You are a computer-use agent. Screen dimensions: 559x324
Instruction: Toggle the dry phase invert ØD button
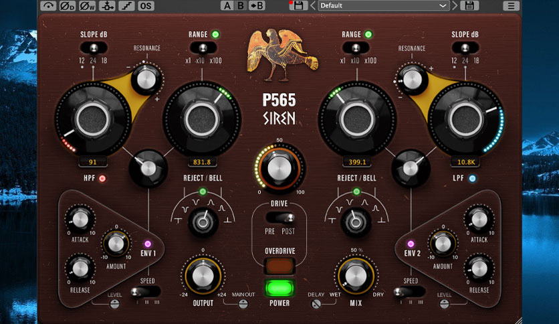(68, 6)
